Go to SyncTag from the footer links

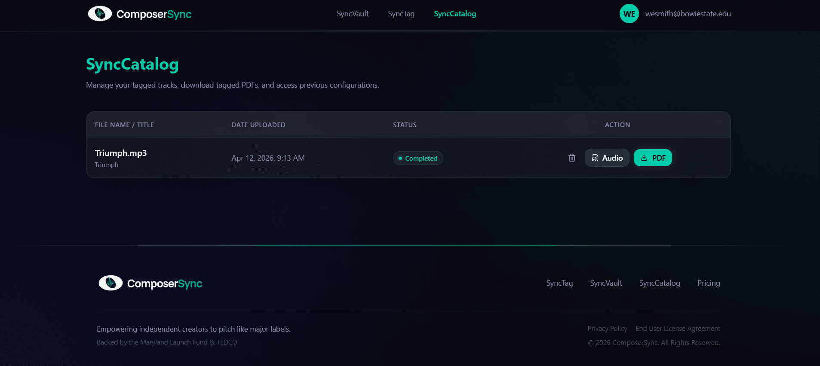point(559,283)
